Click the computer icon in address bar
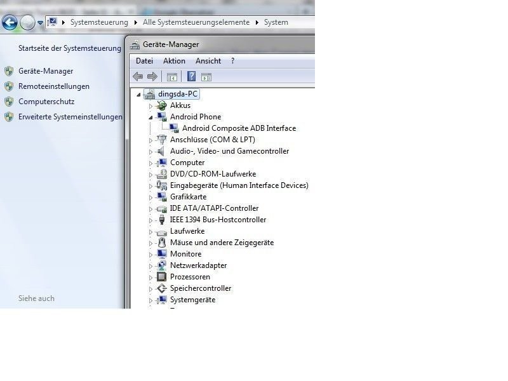This screenshot has width=508, height=381. (52, 22)
